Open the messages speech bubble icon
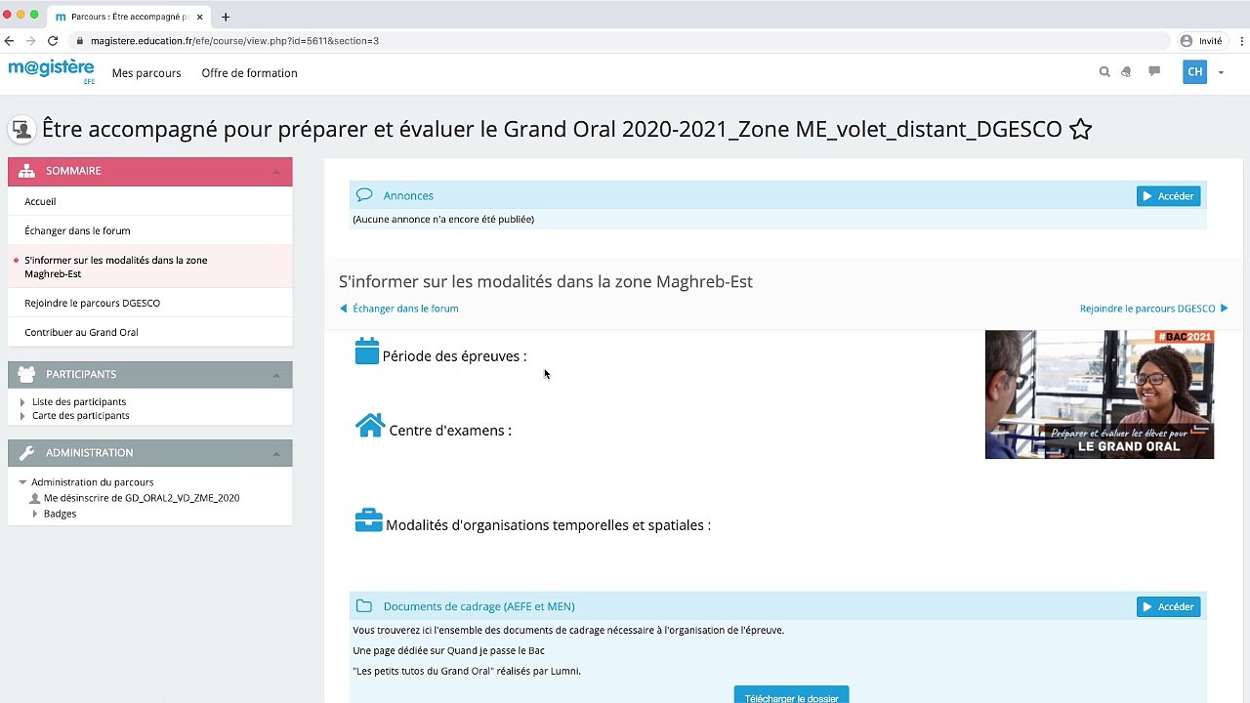 tap(1154, 71)
